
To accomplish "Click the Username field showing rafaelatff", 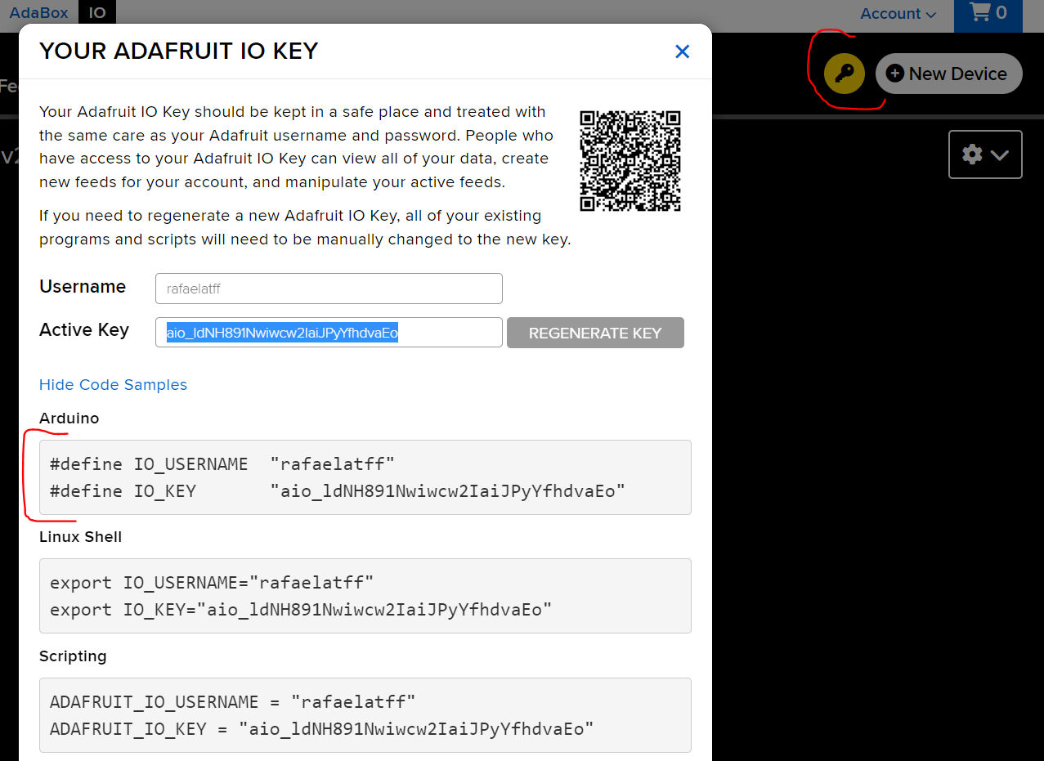I will pyautogui.click(x=329, y=289).
